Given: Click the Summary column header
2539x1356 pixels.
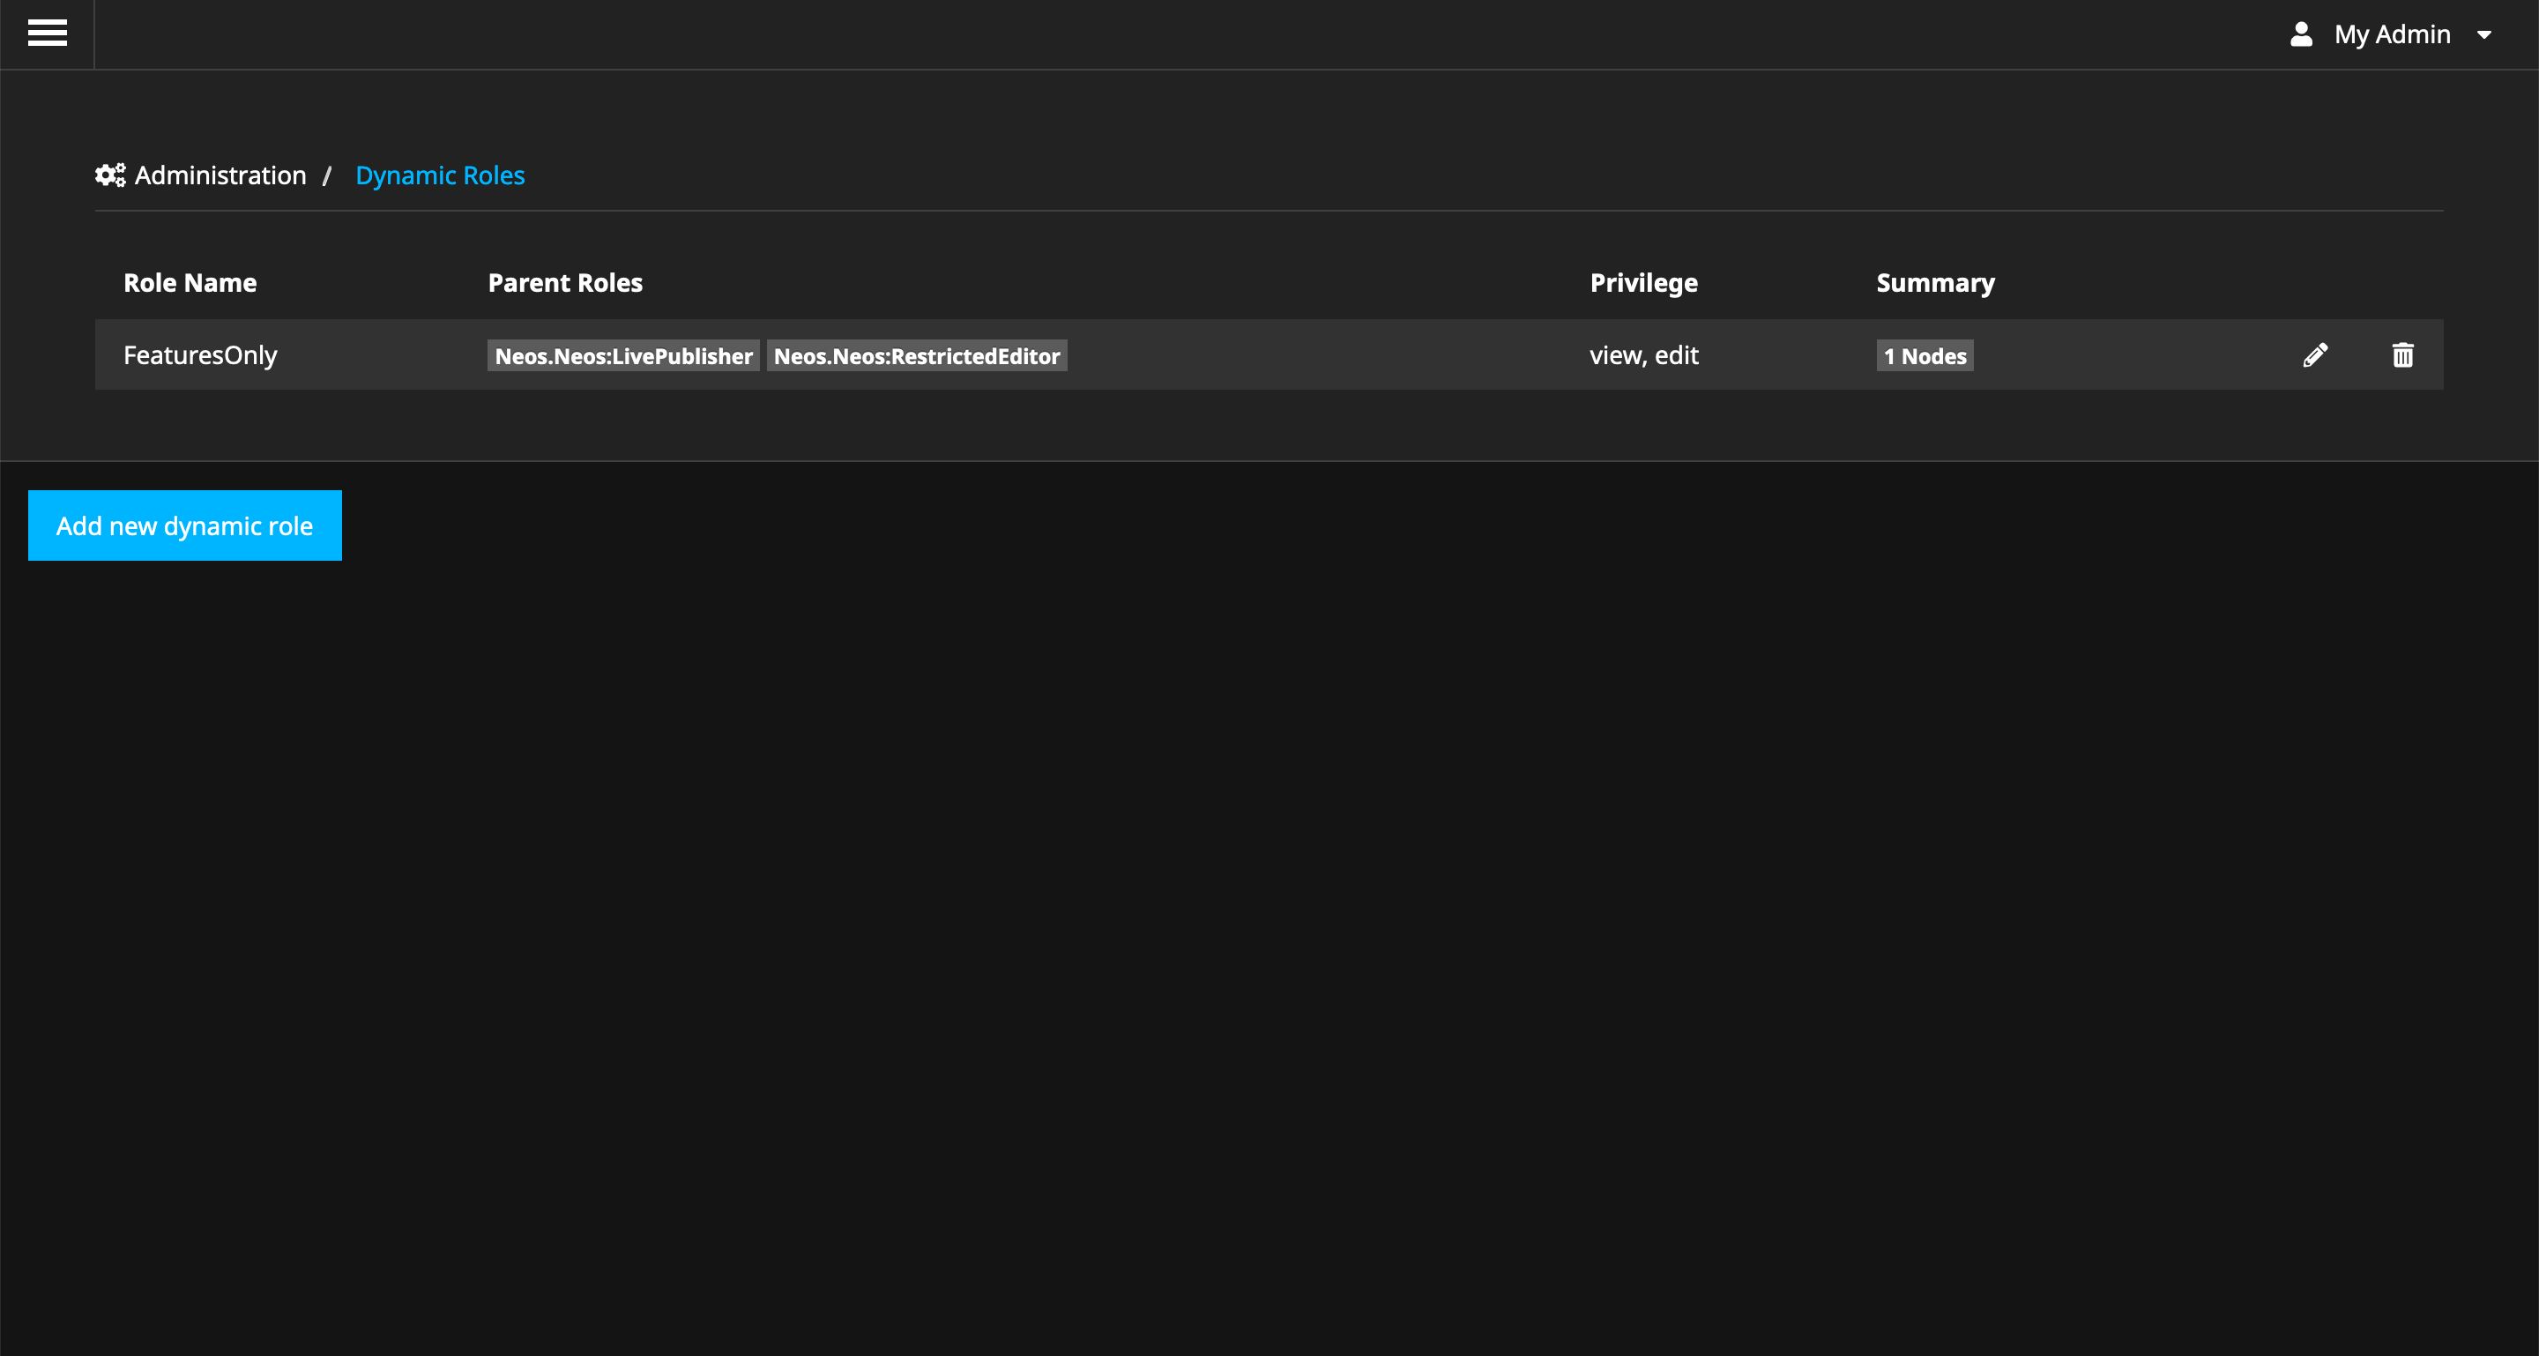Looking at the screenshot, I should click(x=1935, y=283).
